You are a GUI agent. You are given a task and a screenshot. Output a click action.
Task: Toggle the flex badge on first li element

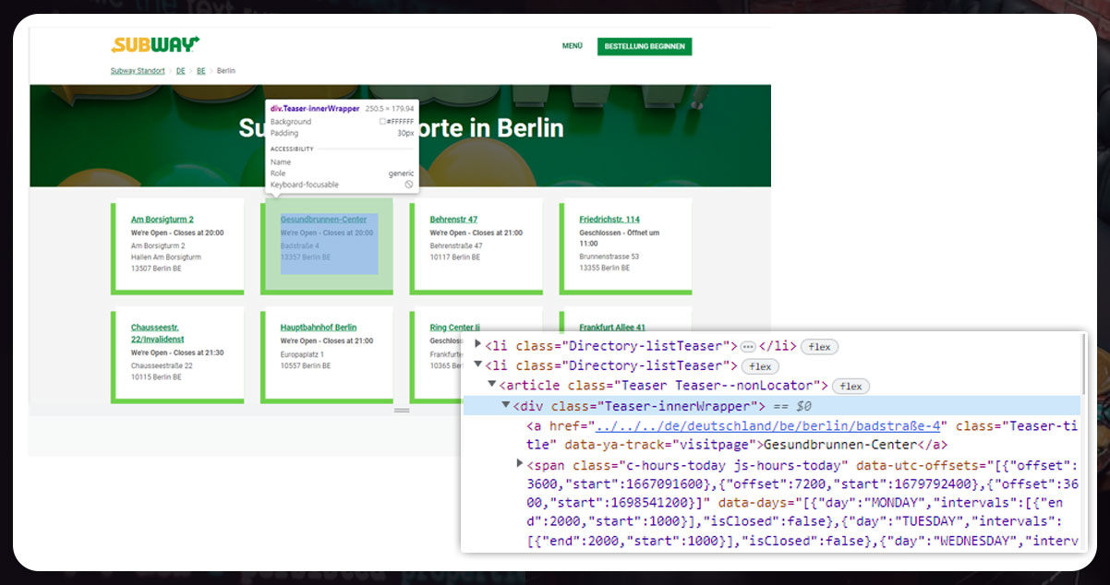click(x=819, y=347)
